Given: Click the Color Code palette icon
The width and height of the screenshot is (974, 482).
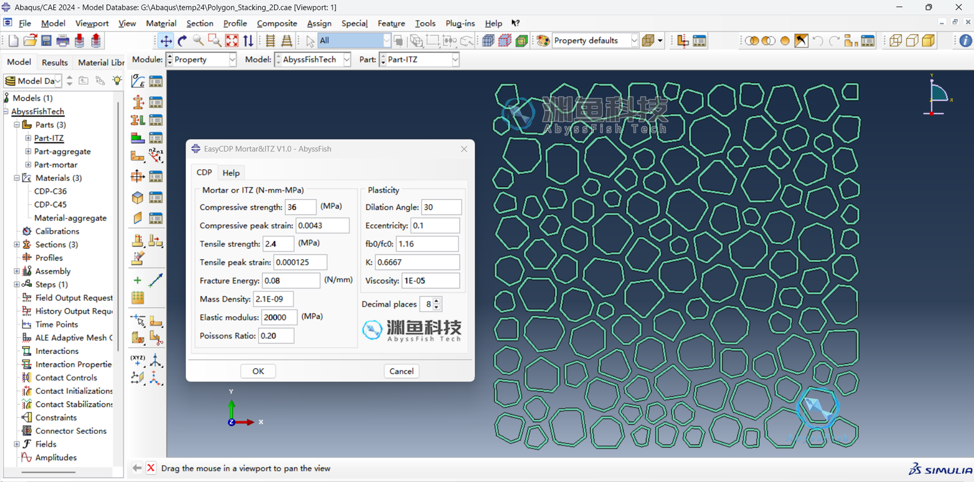Looking at the screenshot, I should (543, 41).
